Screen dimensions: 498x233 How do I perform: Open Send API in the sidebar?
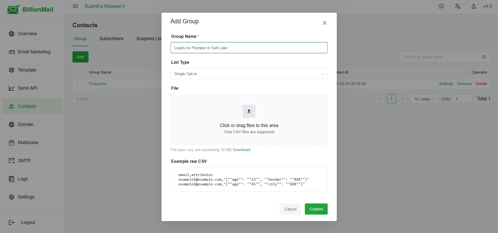32,88
